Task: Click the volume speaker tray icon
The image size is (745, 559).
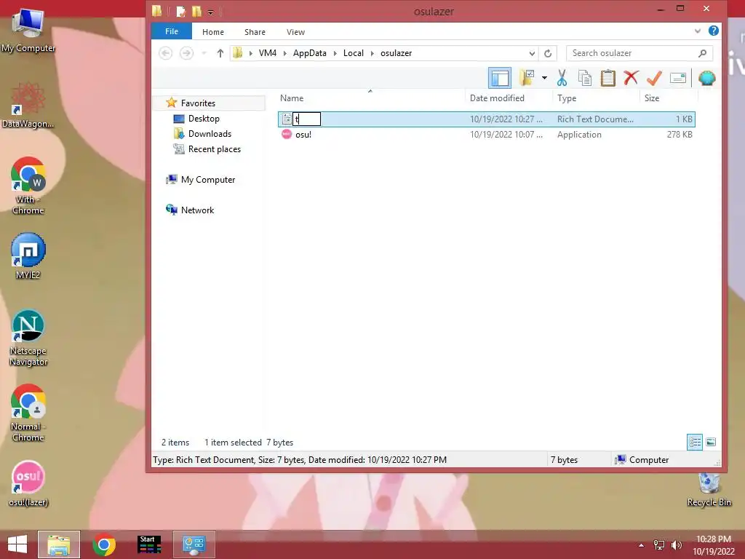Action: [677, 544]
